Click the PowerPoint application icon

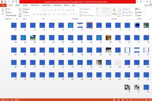click(2, 2)
